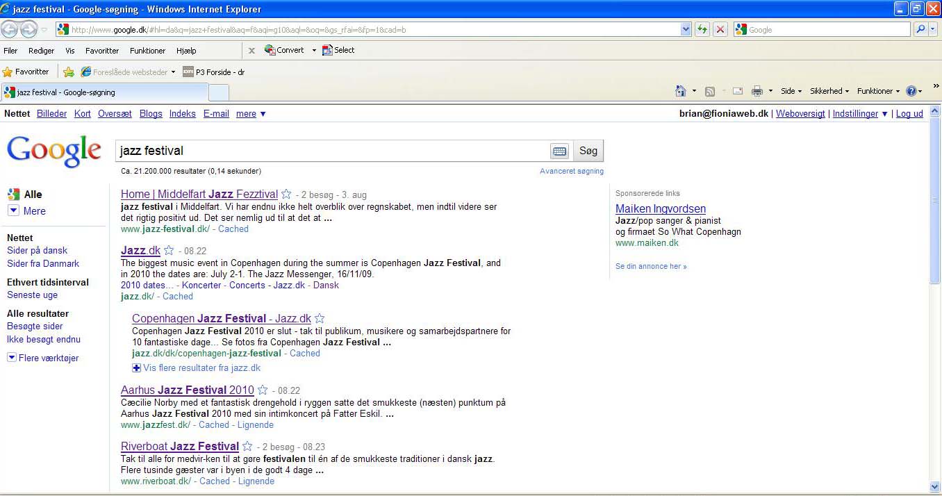Toggle star on Riverboat Jazz Festival result
The width and height of the screenshot is (942, 496).
(247, 447)
